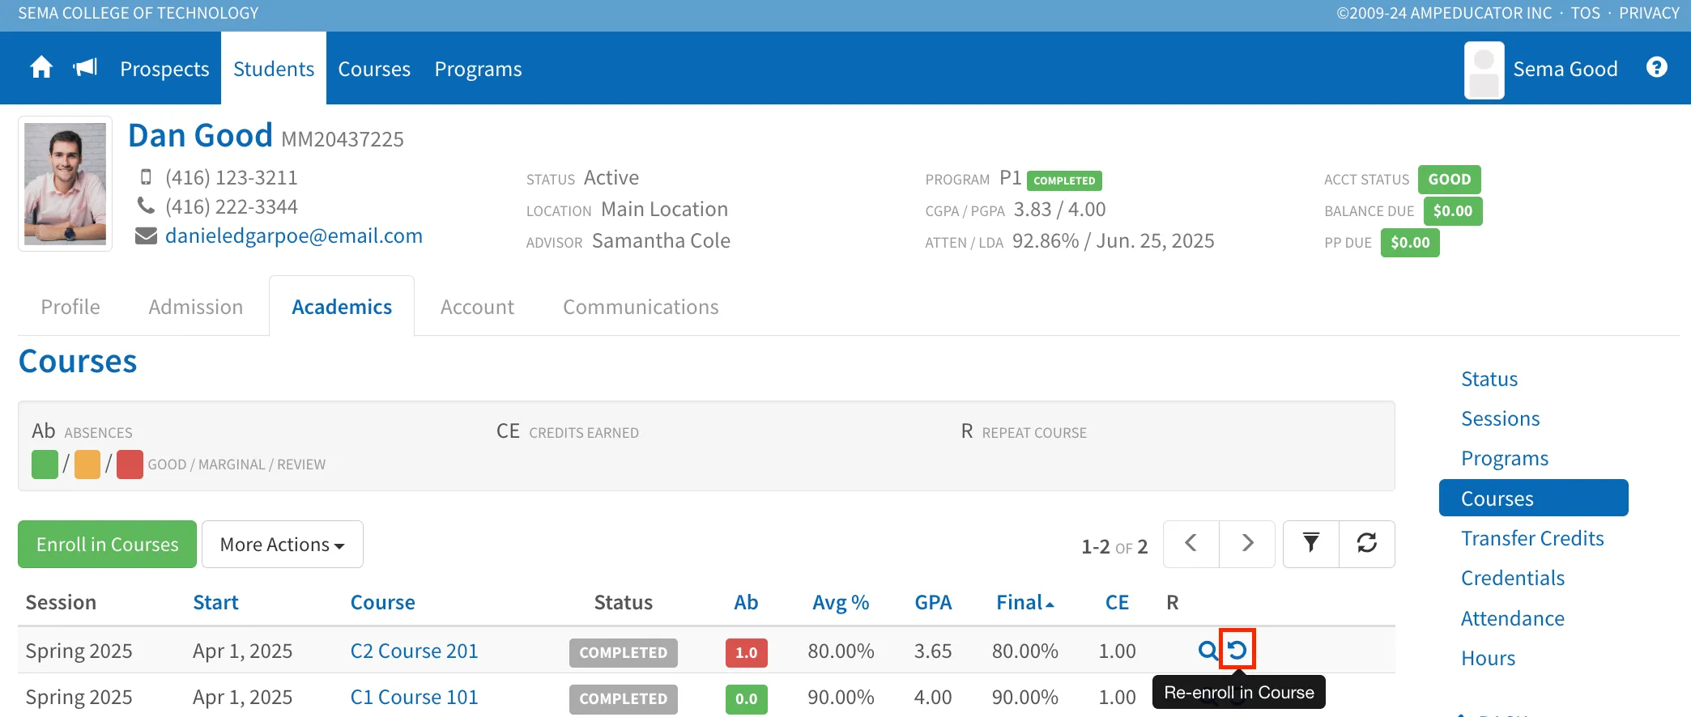Click the magnifier icon for C2 Course 201

1208,650
